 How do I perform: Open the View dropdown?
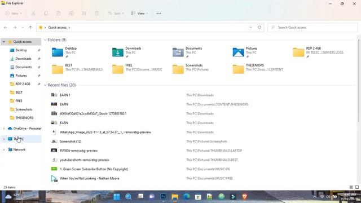139,14
